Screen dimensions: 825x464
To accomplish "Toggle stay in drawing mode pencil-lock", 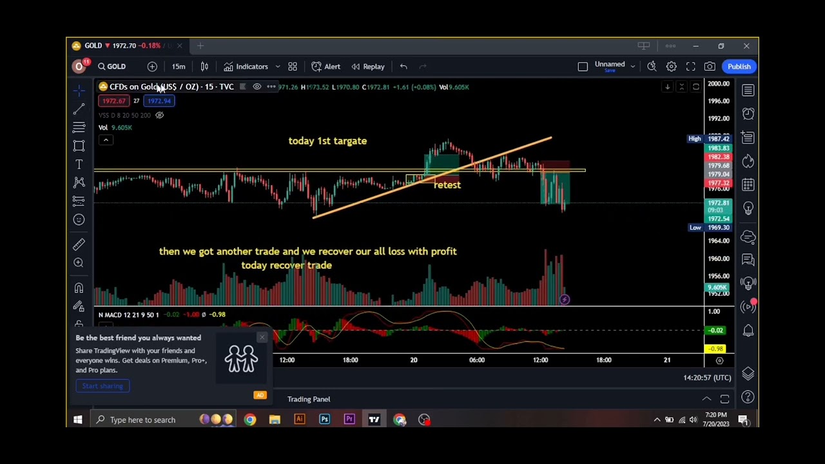I will coord(79,306).
